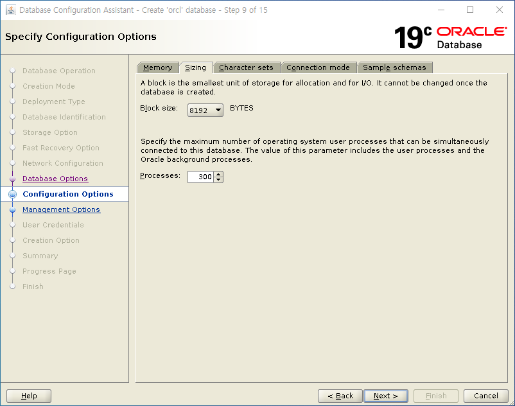Image resolution: width=515 pixels, height=406 pixels.
Task: Click the Database Identification step label
Action: click(x=64, y=117)
